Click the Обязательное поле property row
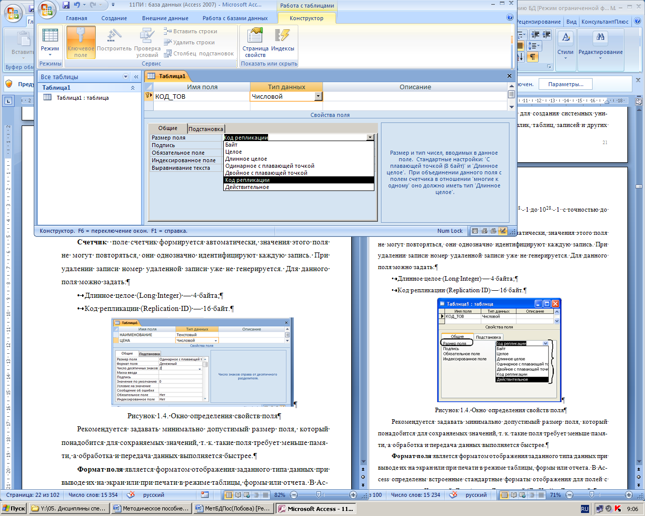645x516 pixels. coord(186,153)
